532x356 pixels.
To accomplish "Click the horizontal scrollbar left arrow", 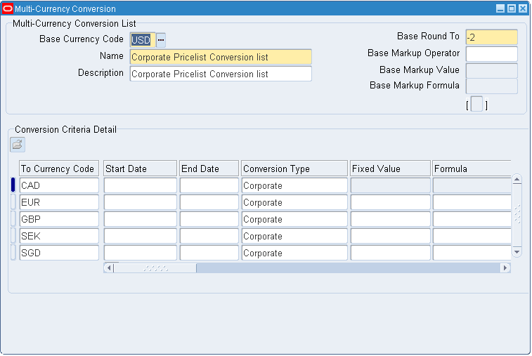I will 109,268.
